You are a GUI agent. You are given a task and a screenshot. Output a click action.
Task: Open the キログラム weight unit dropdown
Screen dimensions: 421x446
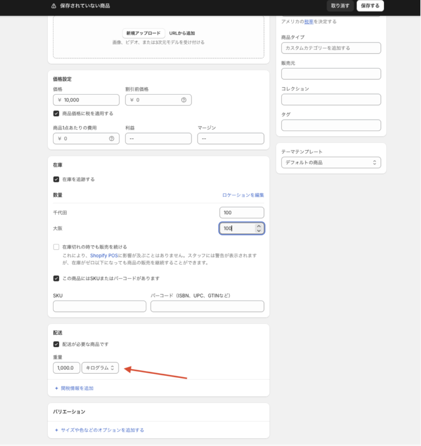(100, 368)
